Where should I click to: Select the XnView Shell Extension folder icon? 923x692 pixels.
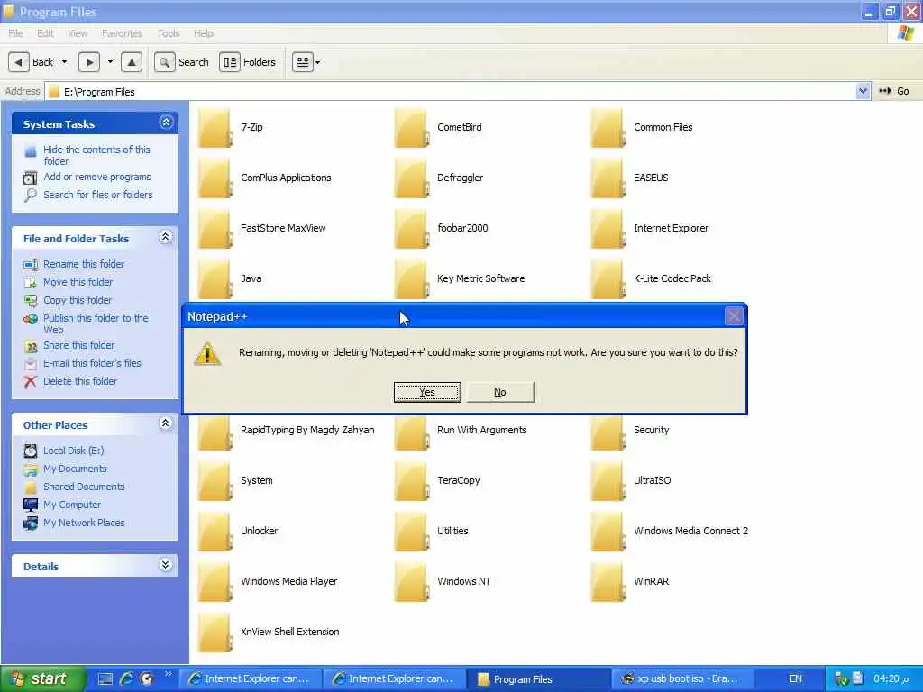215,633
